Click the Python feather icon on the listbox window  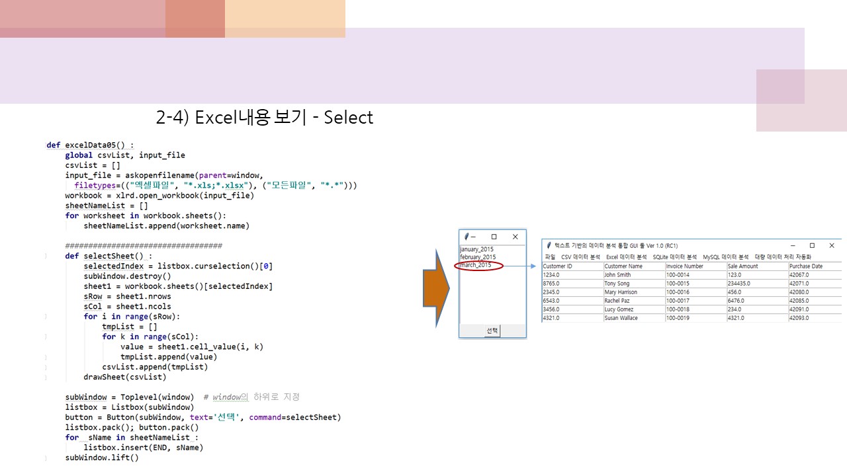[466, 235]
